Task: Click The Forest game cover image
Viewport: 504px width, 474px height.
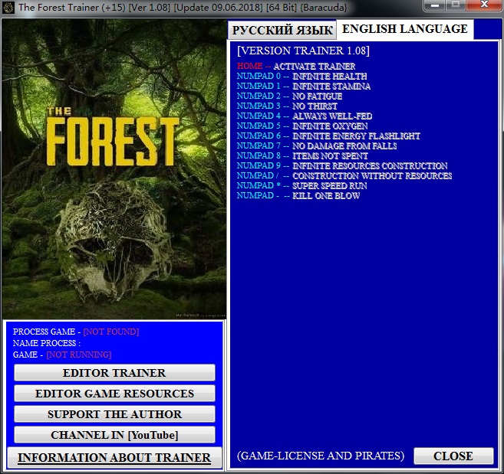Action: (x=114, y=168)
